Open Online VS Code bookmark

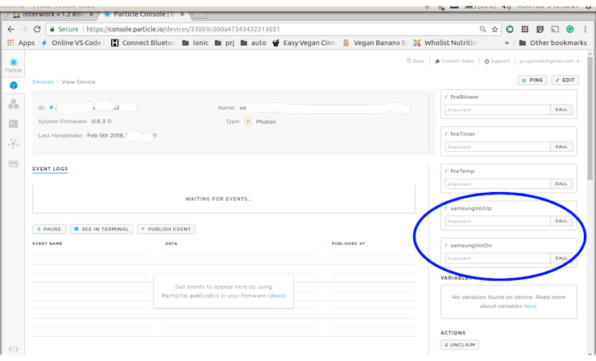click(72, 43)
